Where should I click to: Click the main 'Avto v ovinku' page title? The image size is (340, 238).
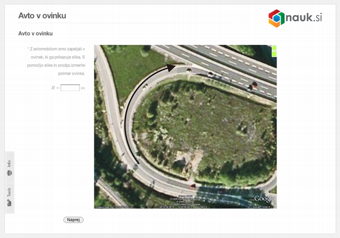pos(42,16)
